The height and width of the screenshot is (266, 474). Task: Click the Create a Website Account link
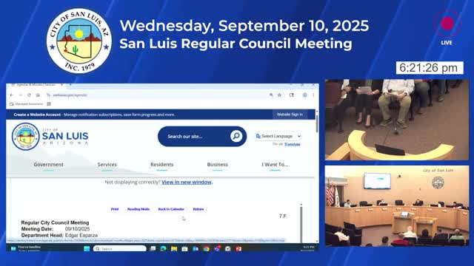click(37, 115)
